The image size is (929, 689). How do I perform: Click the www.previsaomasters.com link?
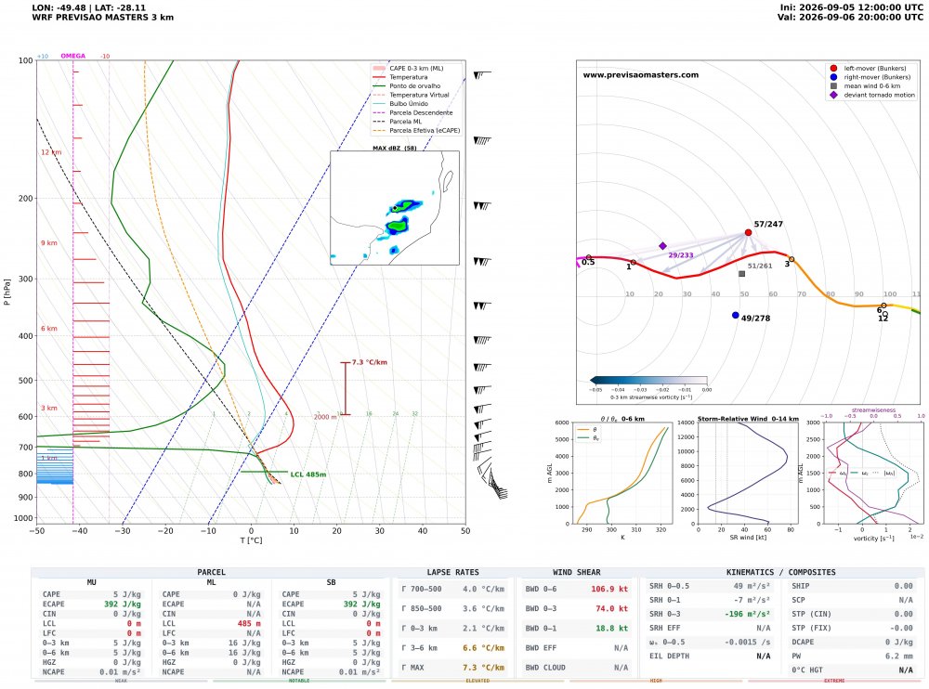(x=640, y=74)
